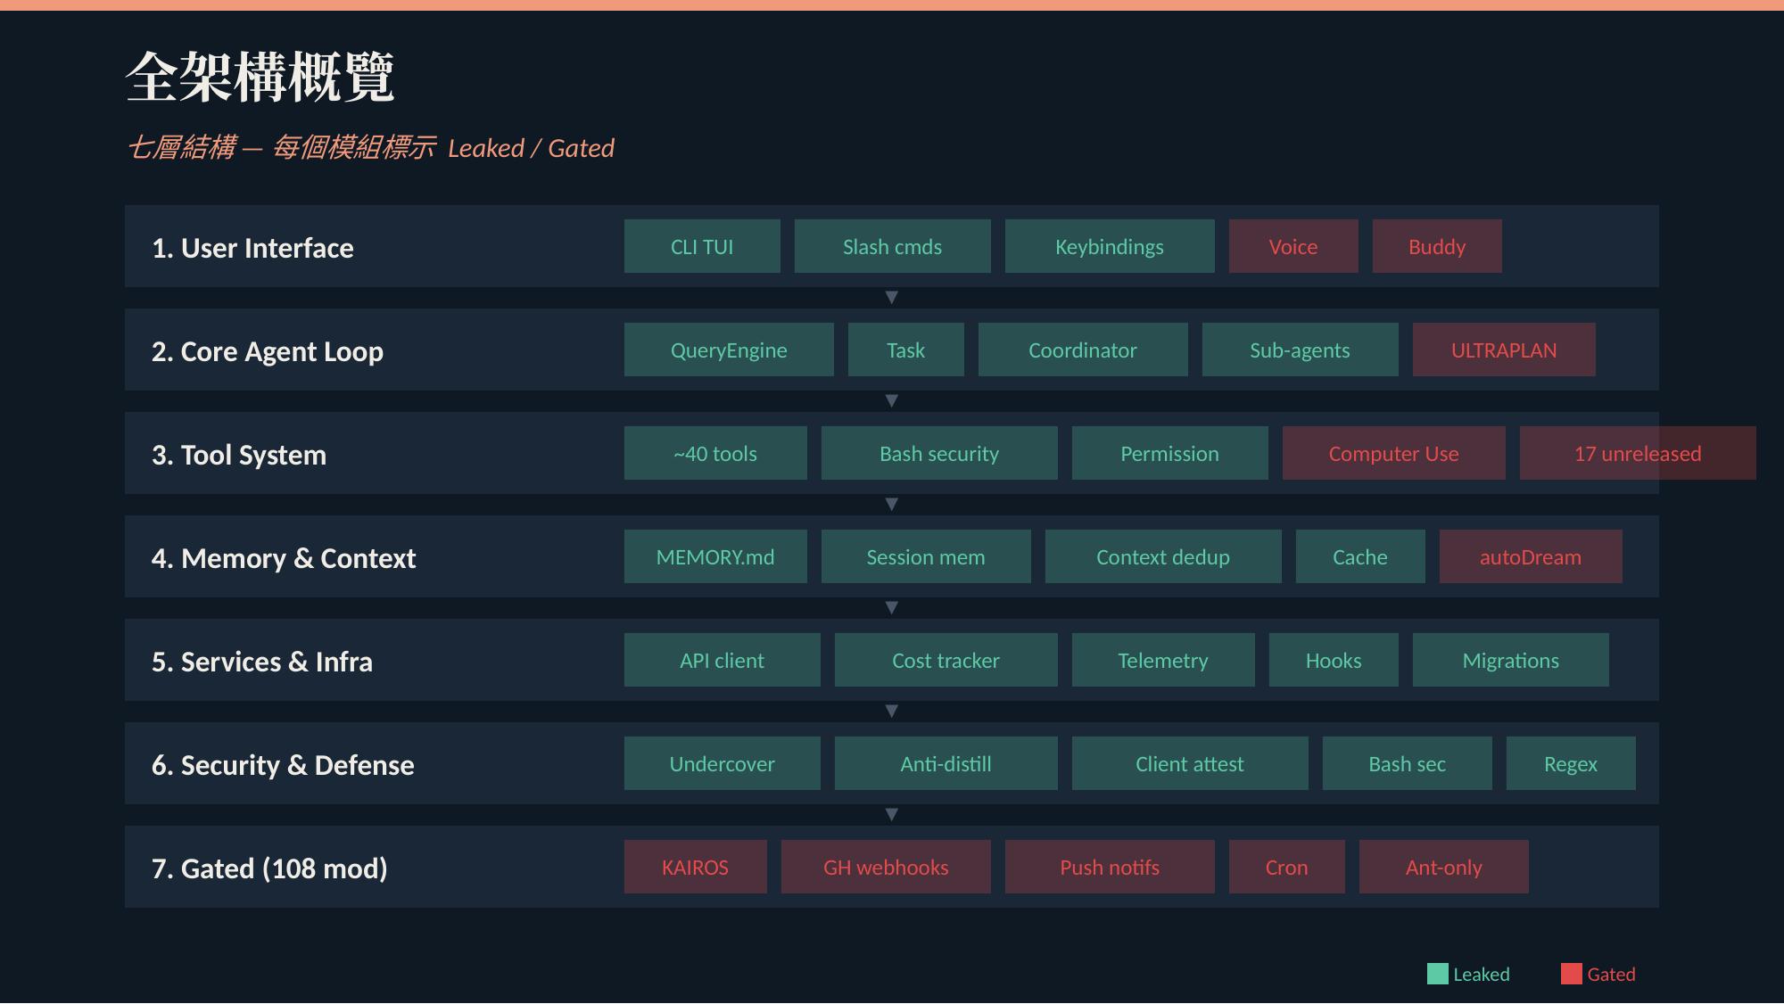Click the CLI TUI box
The width and height of the screenshot is (1784, 1004).
[702, 246]
